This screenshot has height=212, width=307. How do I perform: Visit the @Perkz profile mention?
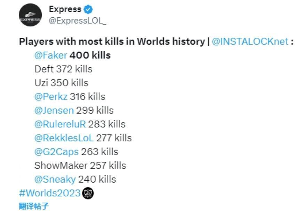[51, 96]
